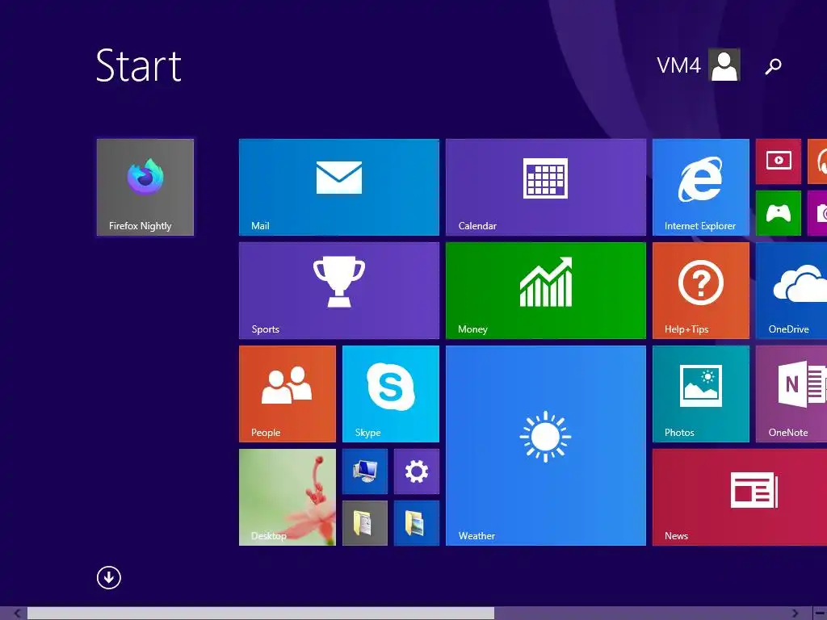This screenshot has height=620, width=827.
Task: Open the Desktop tile
Action: (287, 497)
